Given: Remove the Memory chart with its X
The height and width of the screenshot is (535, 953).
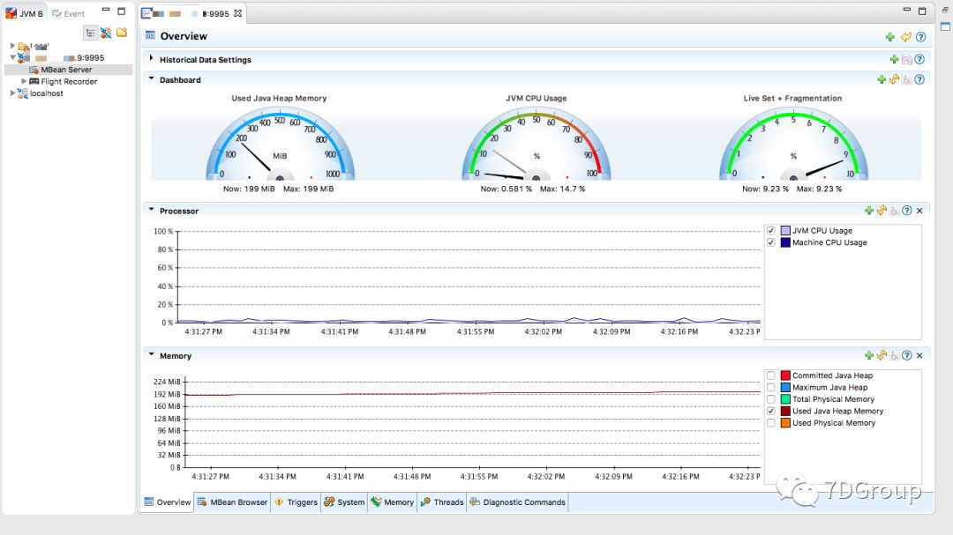Looking at the screenshot, I should (919, 355).
